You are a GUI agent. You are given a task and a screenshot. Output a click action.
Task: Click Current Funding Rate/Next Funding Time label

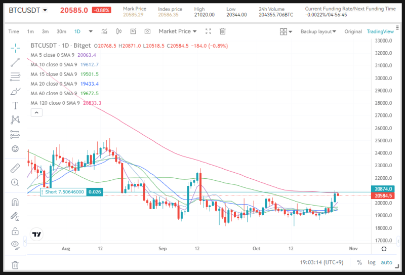point(350,9)
